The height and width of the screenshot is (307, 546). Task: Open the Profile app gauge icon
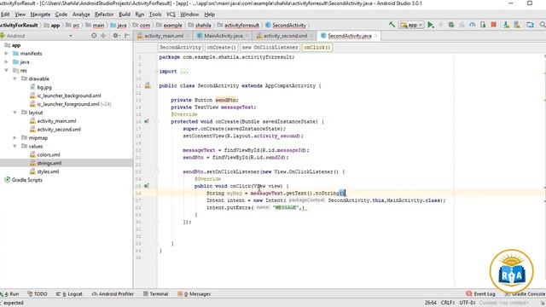(x=472, y=25)
